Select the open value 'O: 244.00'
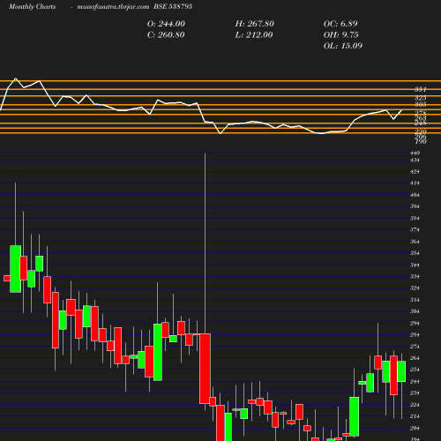 click(x=166, y=24)
